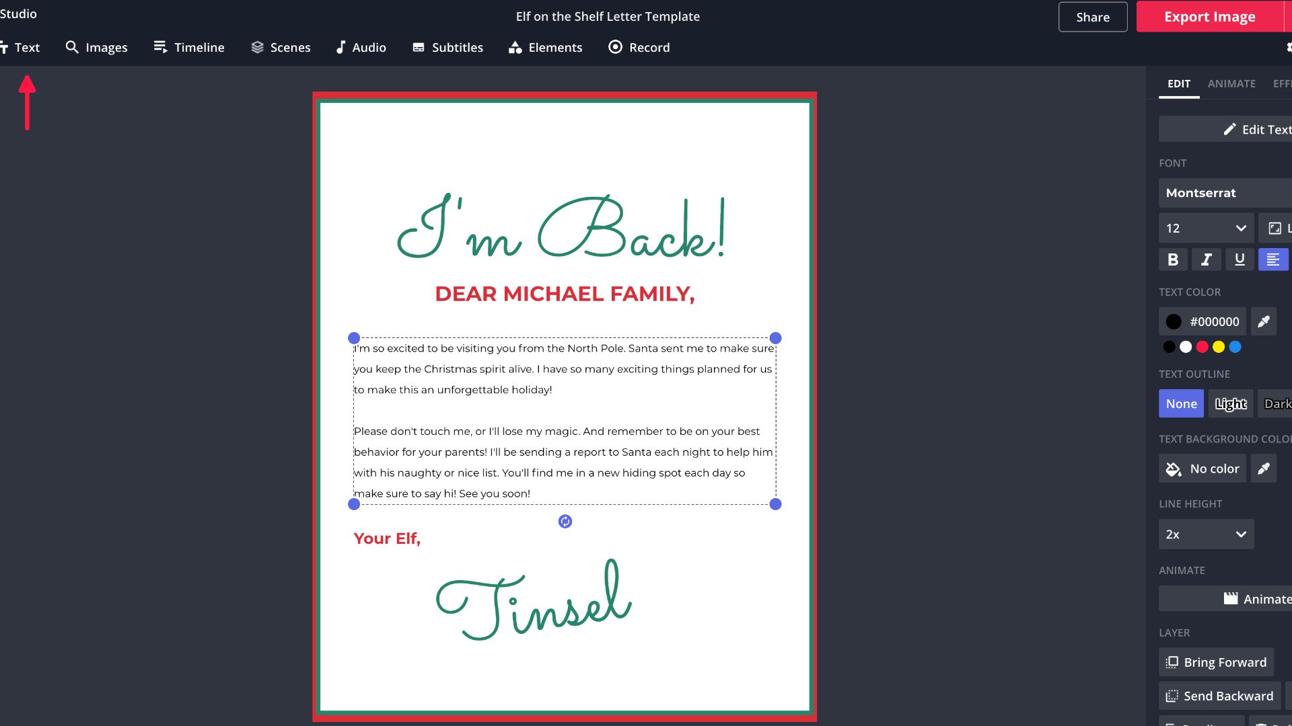Click the Share button
This screenshot has width=1292, height=726.
point(1092,17)
